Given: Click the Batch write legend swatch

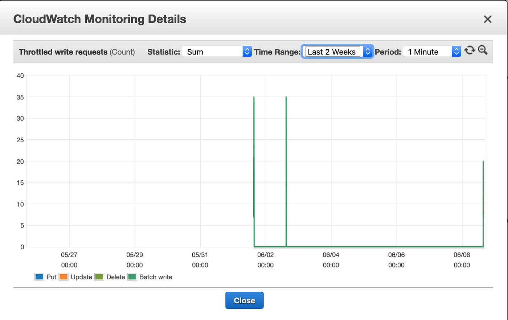Looking at the screenshot, I should (132, 277).
